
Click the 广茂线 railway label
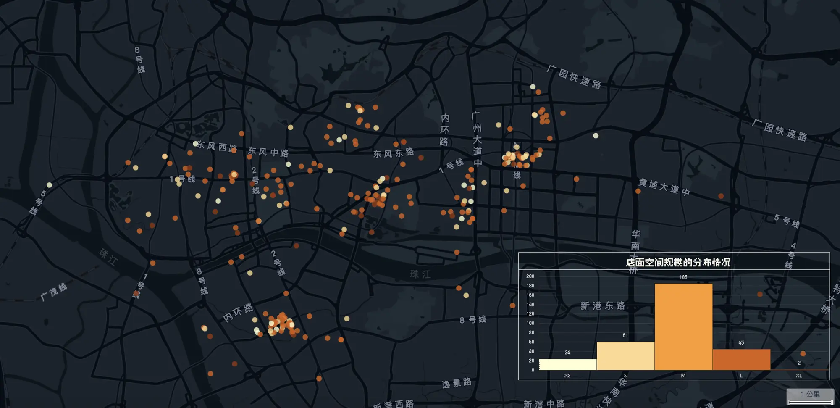(x=54, y=292)
